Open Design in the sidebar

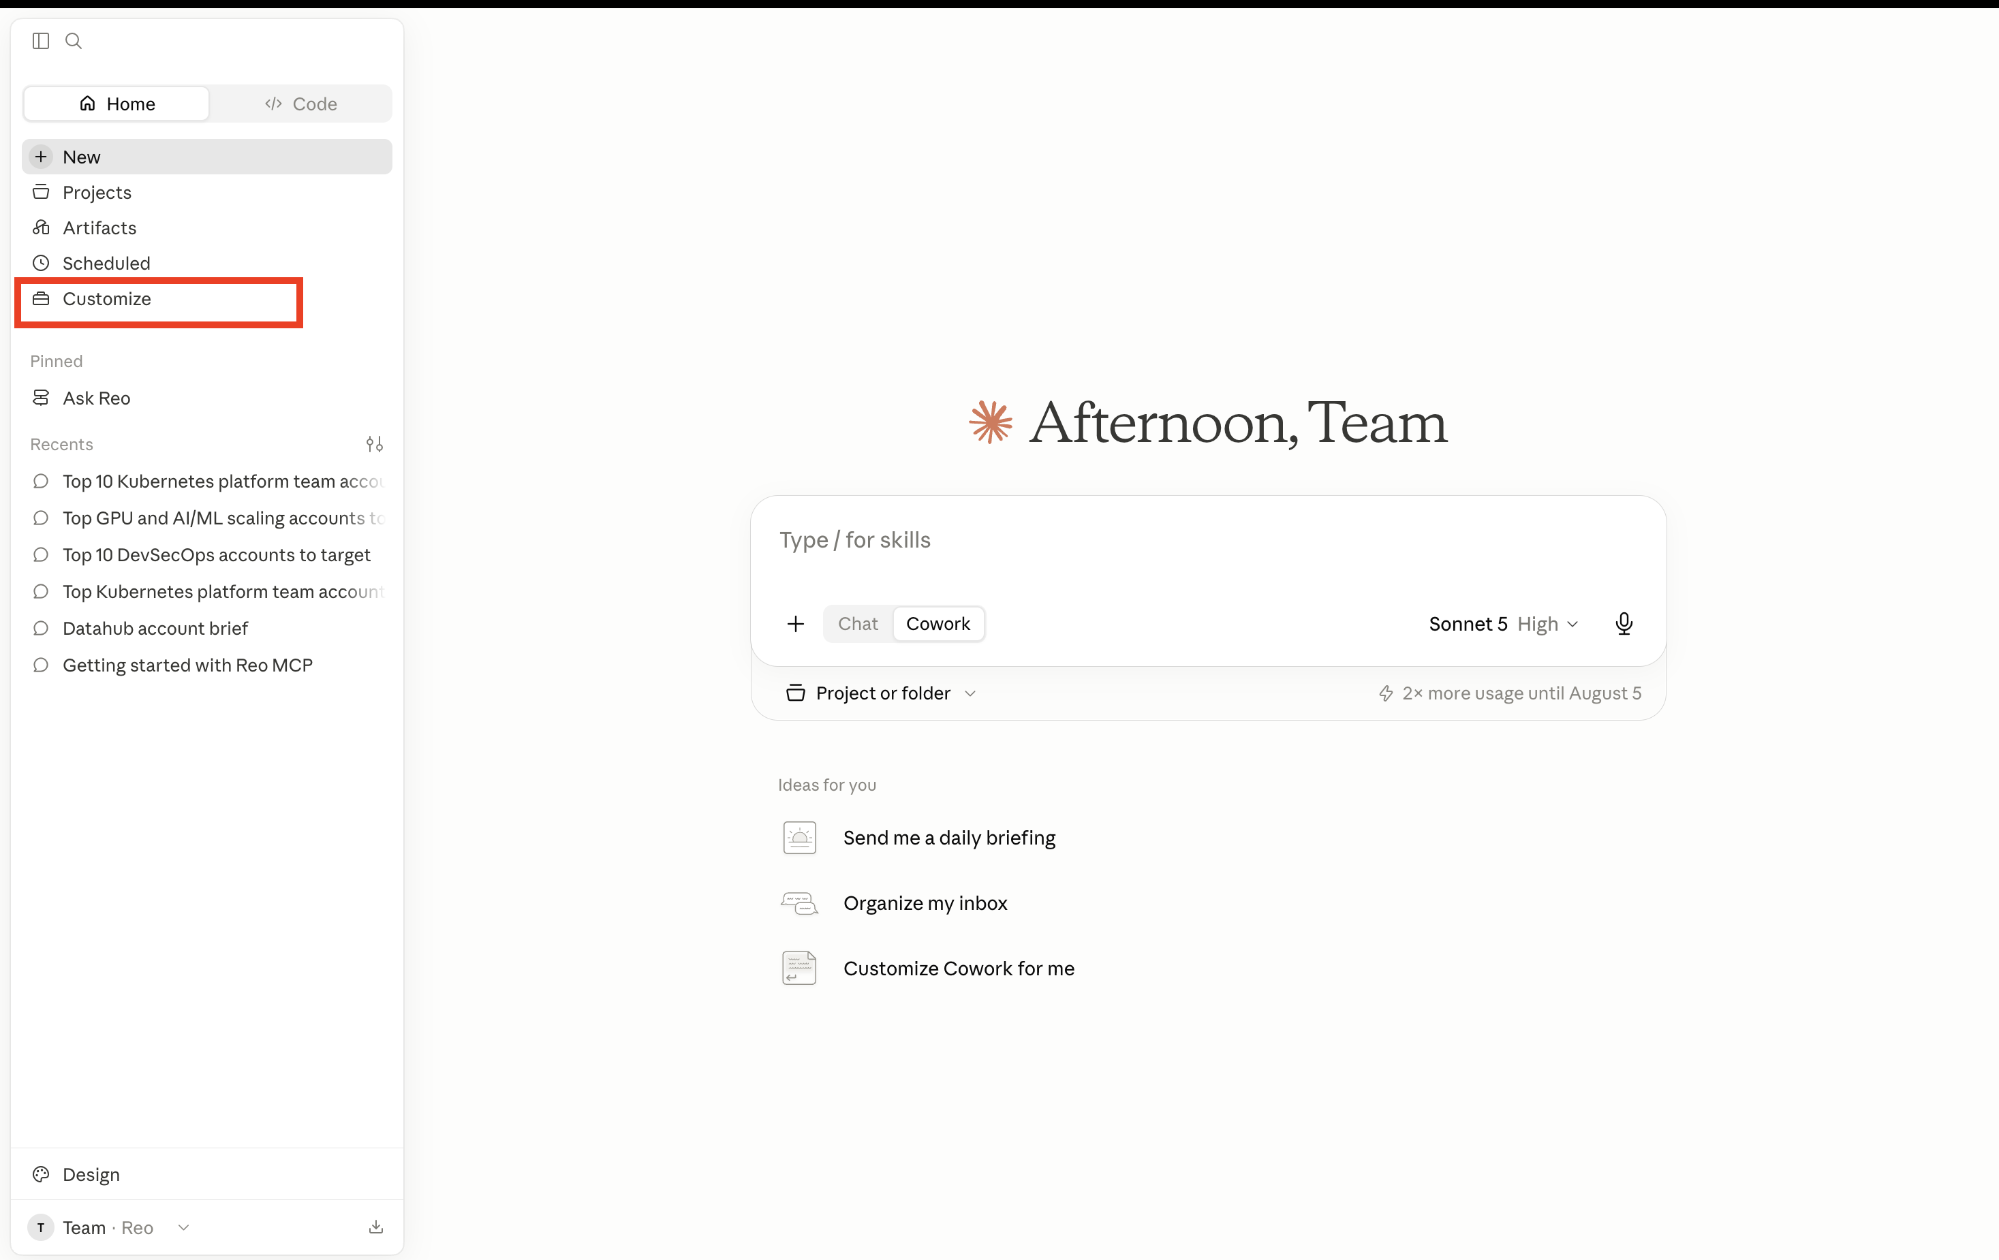(x=206, y=1174)
